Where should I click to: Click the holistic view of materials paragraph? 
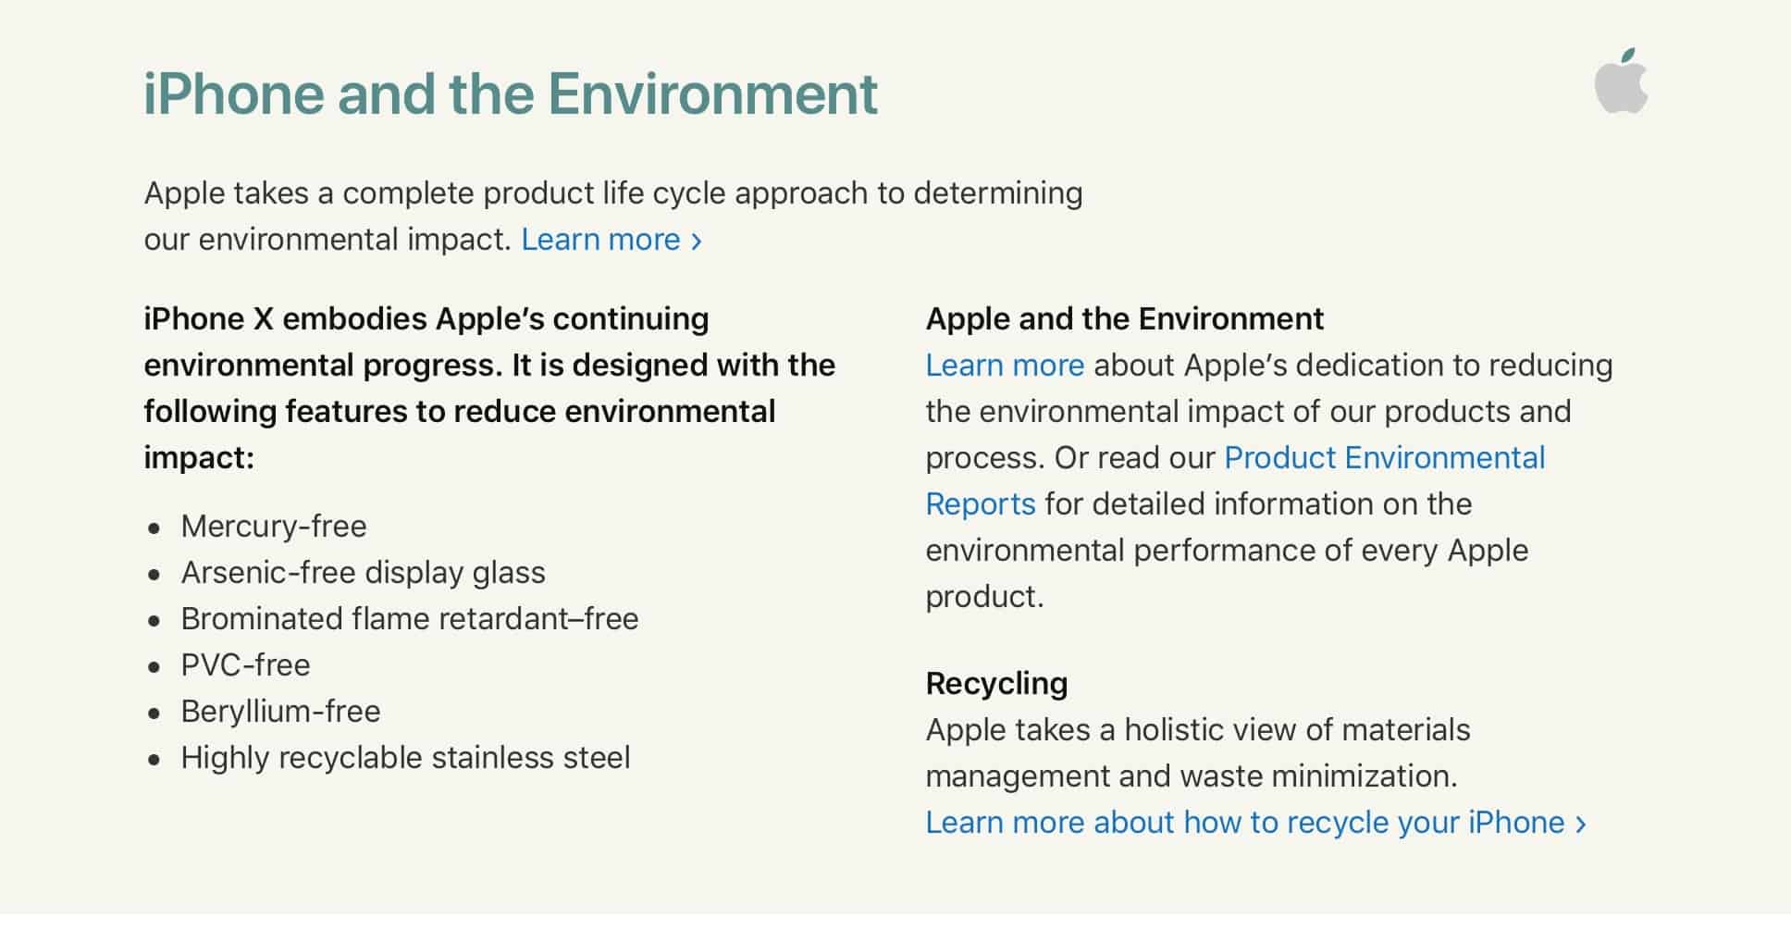(x=1197, y=753)
